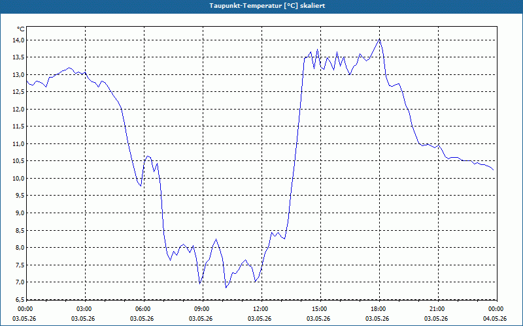Choose the 9,0 y-axis value
This screenshot has height=326, width=523.
coord(20,213)
